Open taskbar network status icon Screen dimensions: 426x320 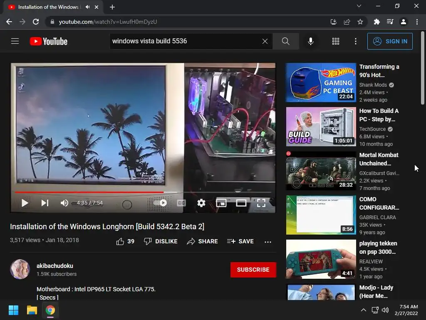375,310
